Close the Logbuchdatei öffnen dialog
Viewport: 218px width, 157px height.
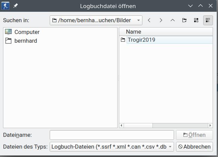[x=211, y=6]
